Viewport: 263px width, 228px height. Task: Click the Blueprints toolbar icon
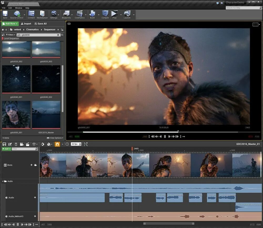coord(66,14)
